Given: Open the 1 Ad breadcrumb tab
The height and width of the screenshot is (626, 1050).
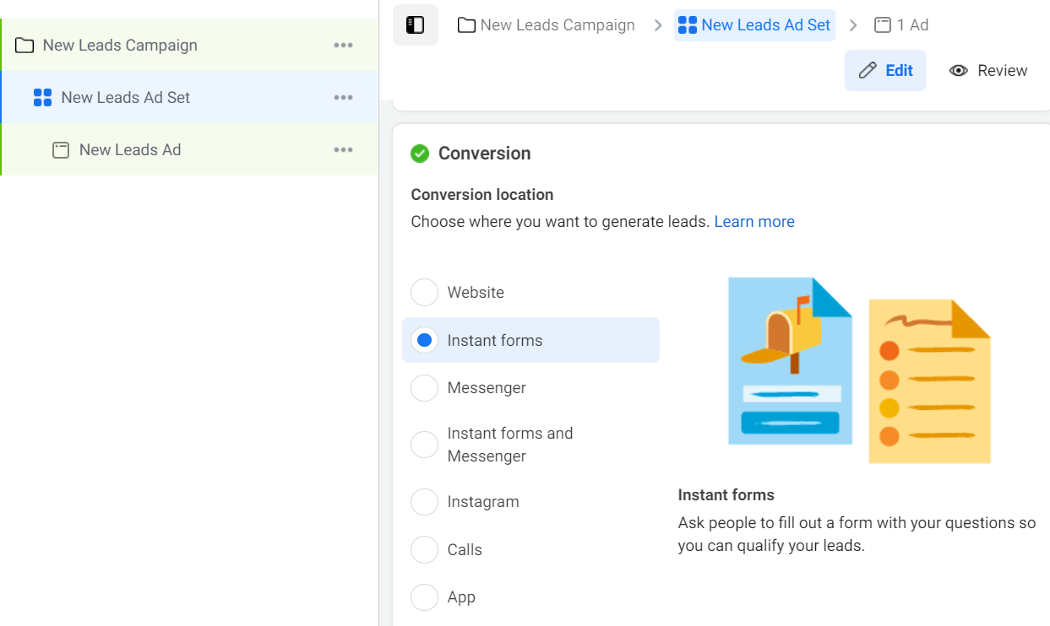Looking at the screenshot, I should [900, 24].
